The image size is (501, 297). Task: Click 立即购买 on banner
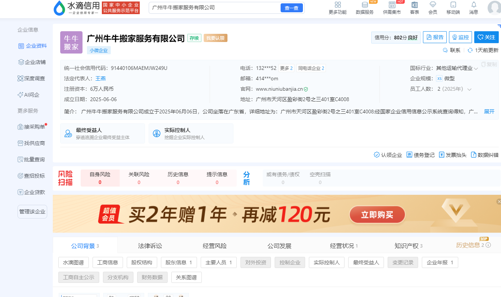pos(377,214)
